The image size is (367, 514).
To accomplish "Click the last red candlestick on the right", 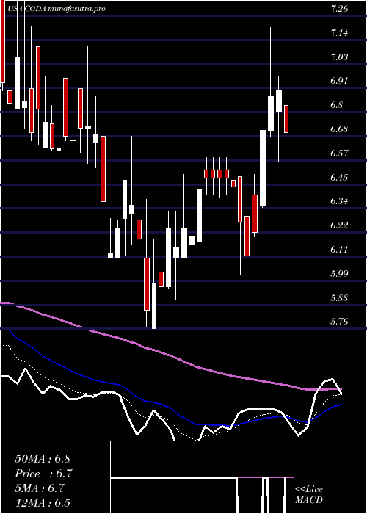I will click(x=286, y=119).
